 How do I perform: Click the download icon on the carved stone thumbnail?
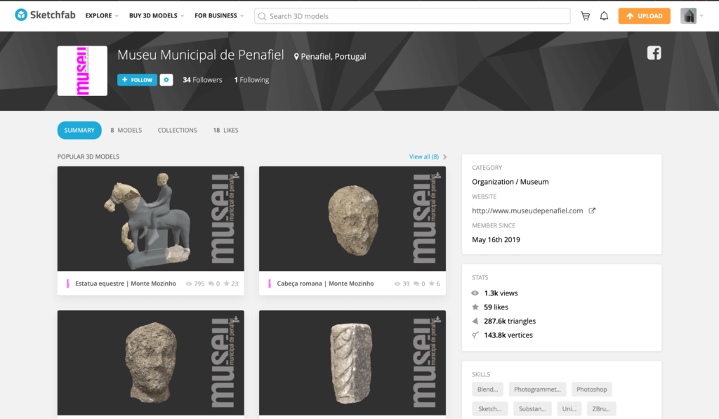[437, 319]
